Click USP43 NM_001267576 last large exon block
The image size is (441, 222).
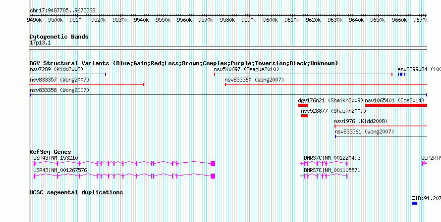pyautogui.click(x=213, y=176)
